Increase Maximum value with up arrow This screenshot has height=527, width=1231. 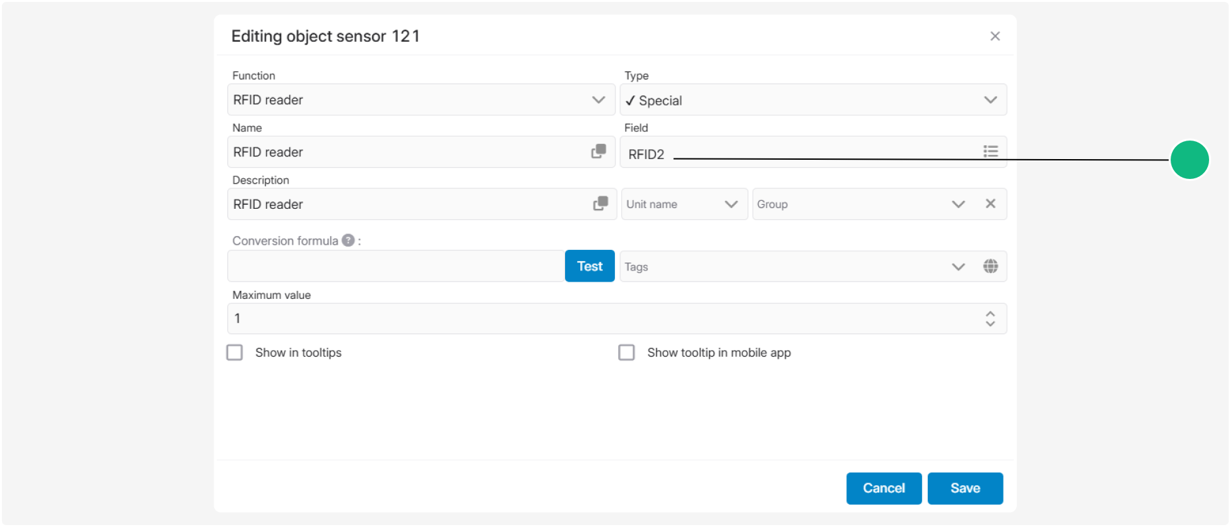[990, 314]
